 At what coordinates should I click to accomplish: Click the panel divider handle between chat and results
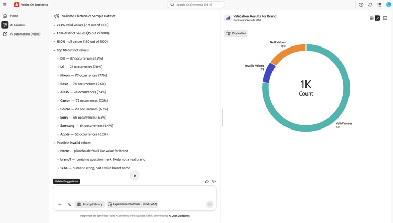click(222, 118)
